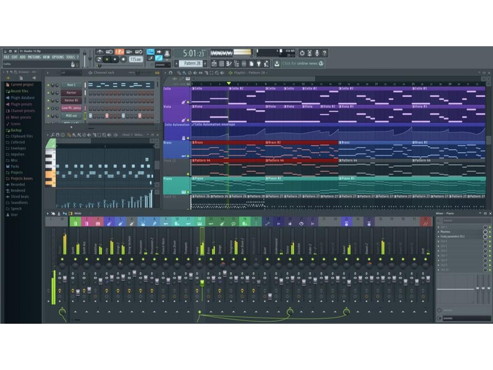This screenshot has height=370, width=493.
Task: Open the piano roll view icon
Action: (229, 64)
